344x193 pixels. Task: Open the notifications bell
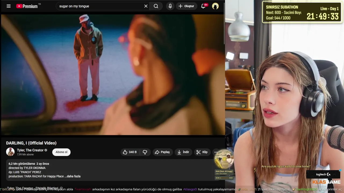[203, 6]
